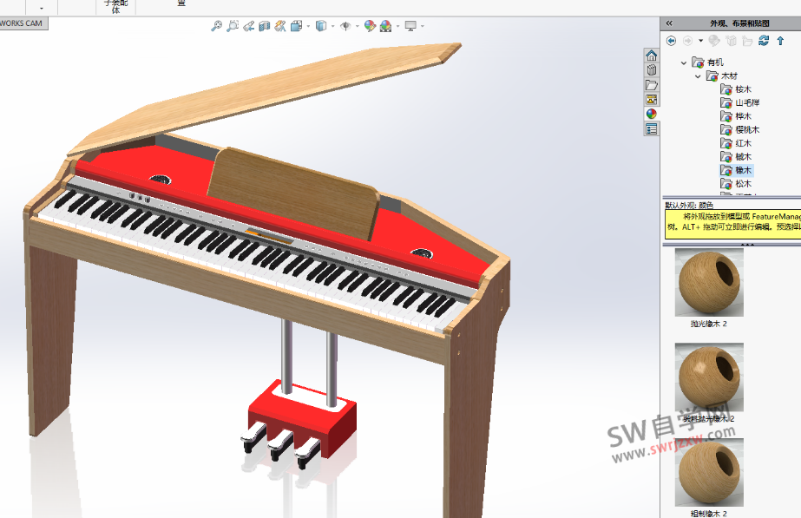Open the File Explorer task pane icon
The height and width of the screenshot is (518, 801).
pyautogui.click(x=652, y=85)
